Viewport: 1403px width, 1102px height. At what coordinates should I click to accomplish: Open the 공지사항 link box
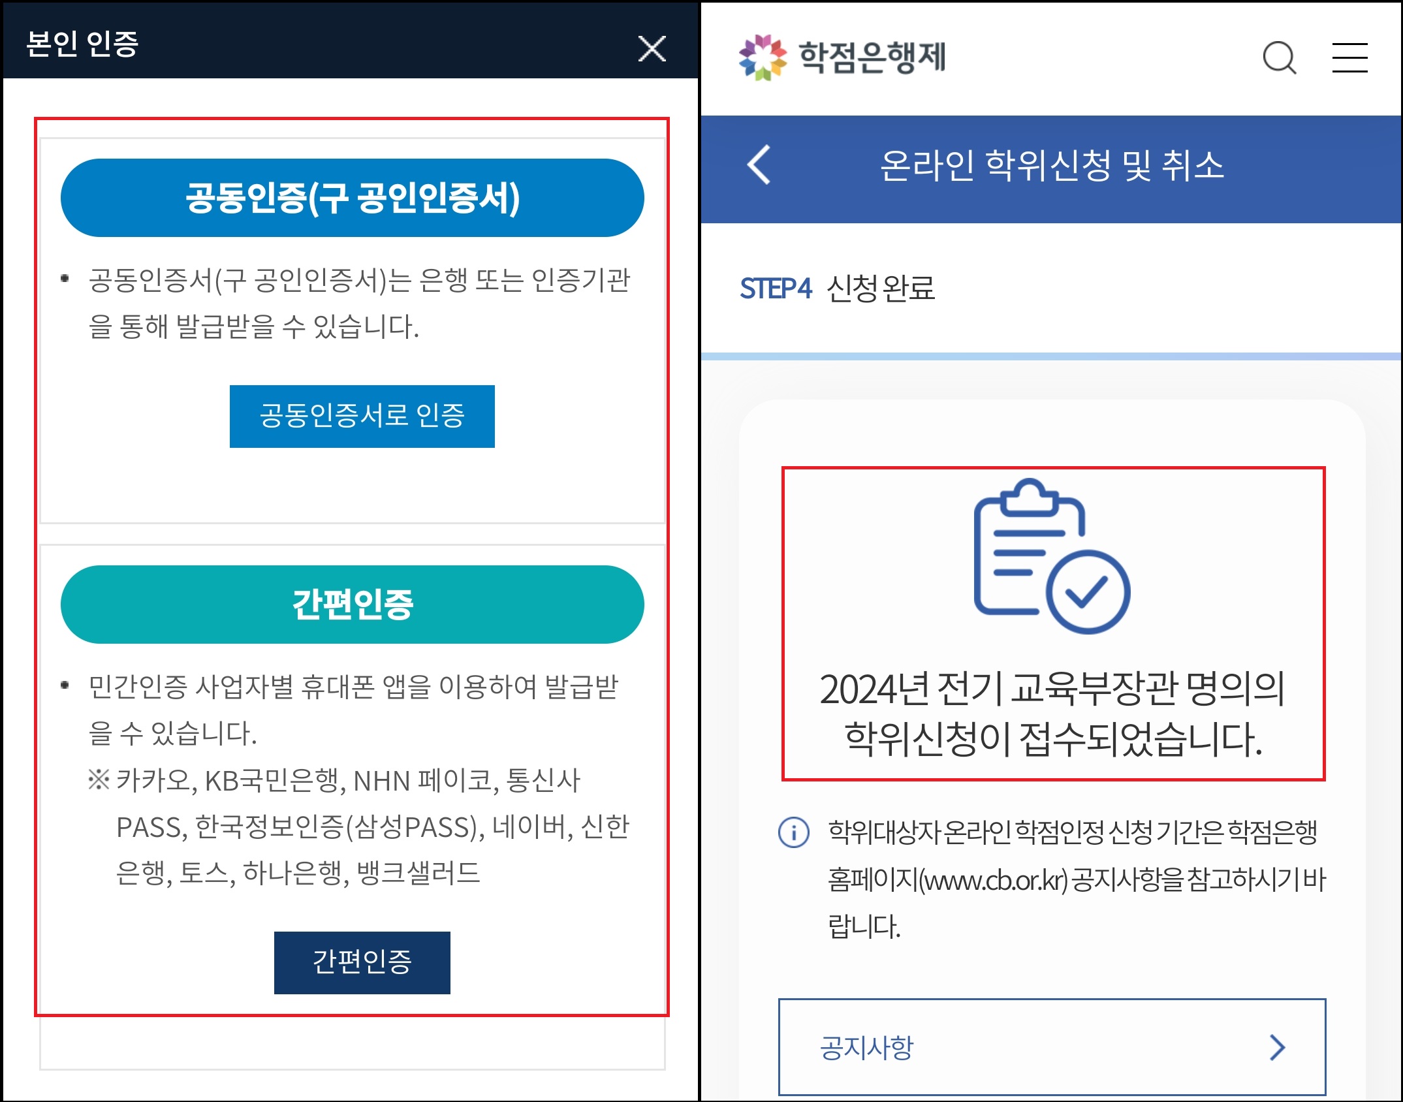[x=1051, y=1047]
